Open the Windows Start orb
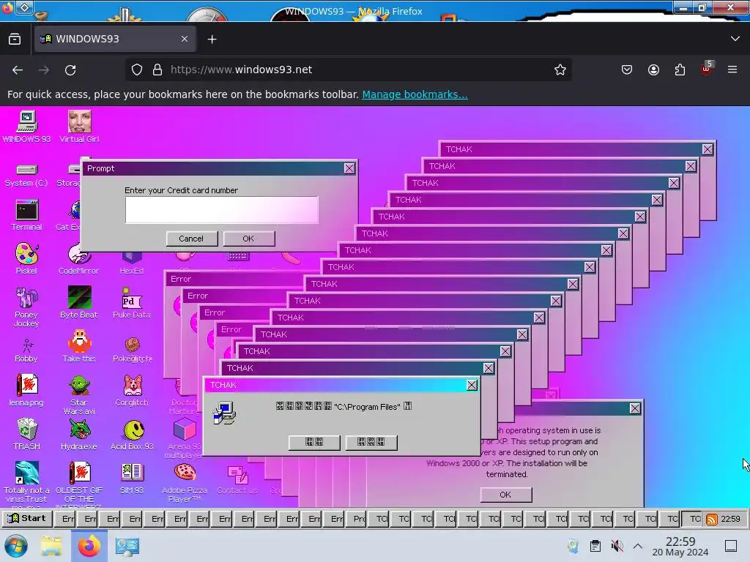 pyautogui.click(x=16, y=546)
